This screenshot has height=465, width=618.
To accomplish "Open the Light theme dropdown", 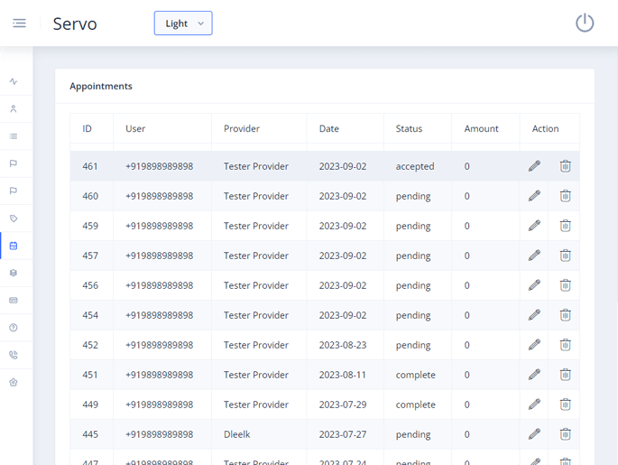I will 183,23.
